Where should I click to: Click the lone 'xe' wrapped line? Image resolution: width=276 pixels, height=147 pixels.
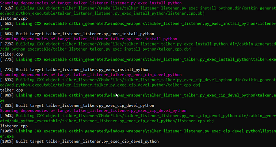(x=2, y=100)
